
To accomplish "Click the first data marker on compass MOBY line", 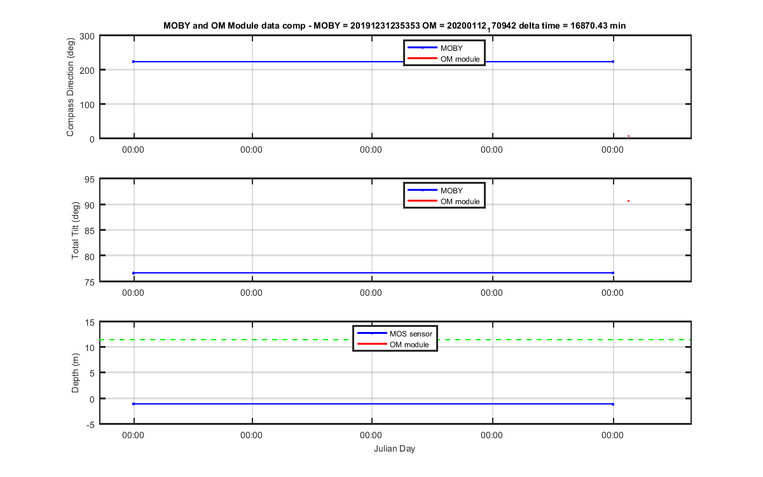I will tap(133, 62).
